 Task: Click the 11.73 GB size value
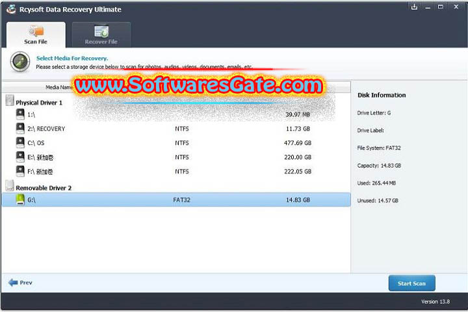tap(298, 129)
